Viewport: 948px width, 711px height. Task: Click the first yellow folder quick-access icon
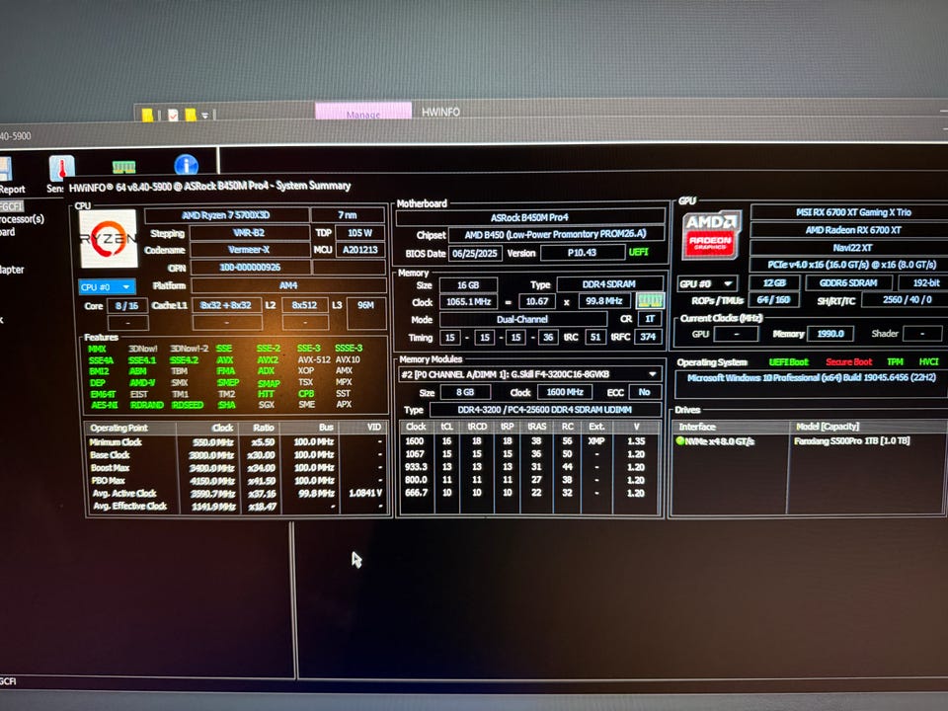[x=147, y=115]
